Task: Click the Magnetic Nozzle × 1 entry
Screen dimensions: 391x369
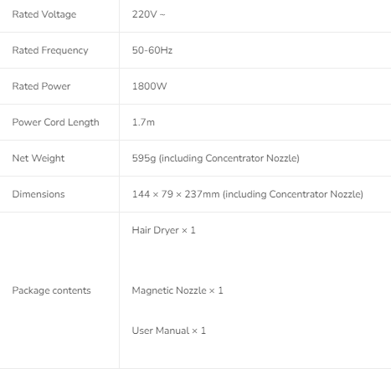Action: [177, 290]
